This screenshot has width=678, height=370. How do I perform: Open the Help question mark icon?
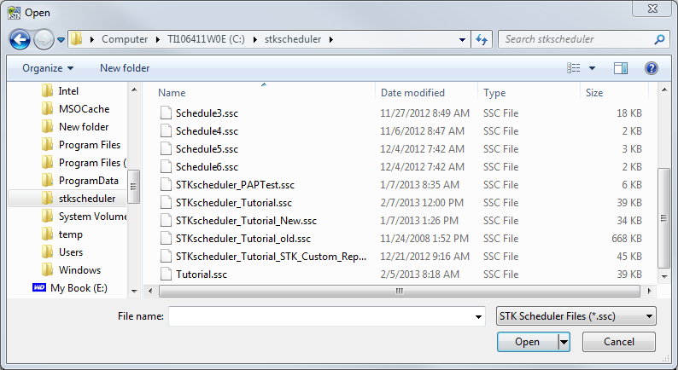coord(651,68)
